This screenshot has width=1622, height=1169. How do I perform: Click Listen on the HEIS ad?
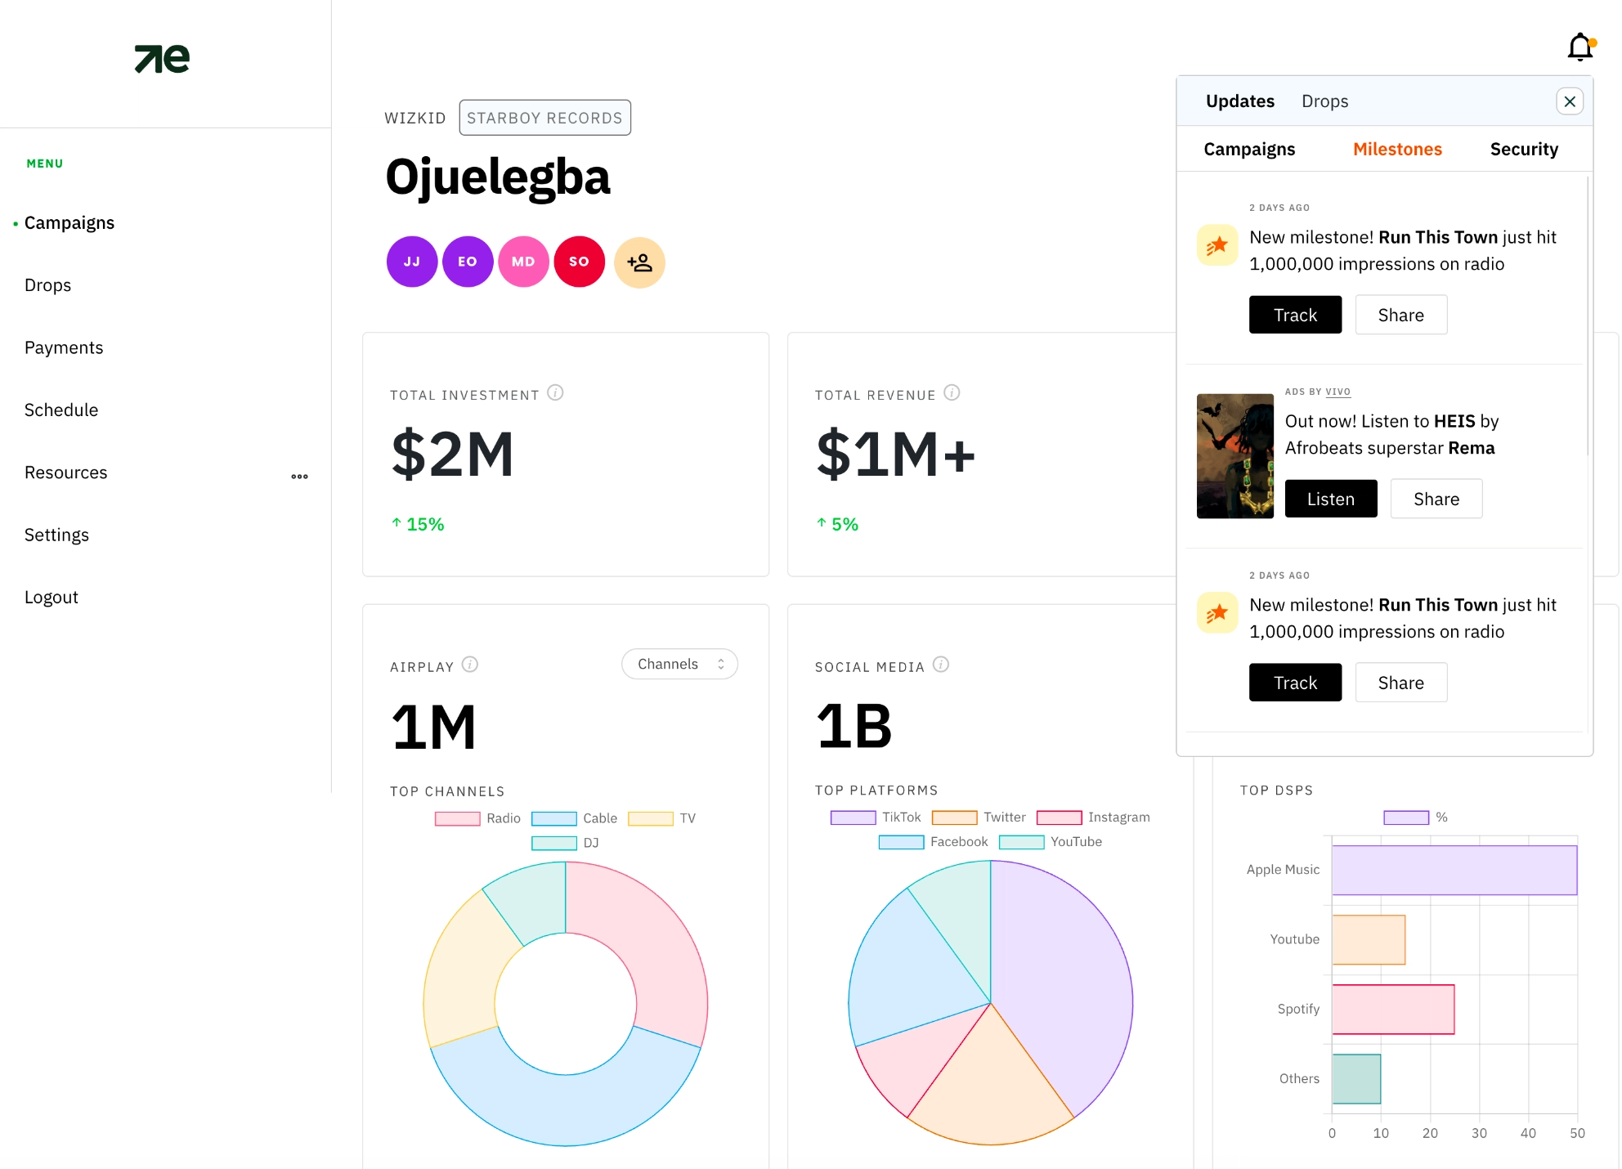tap(1331, 499)
